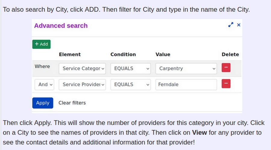The height and width of the screenshot is (150, 271).
Task: Delete the Carpentry filter row
Action: [226, 68]
